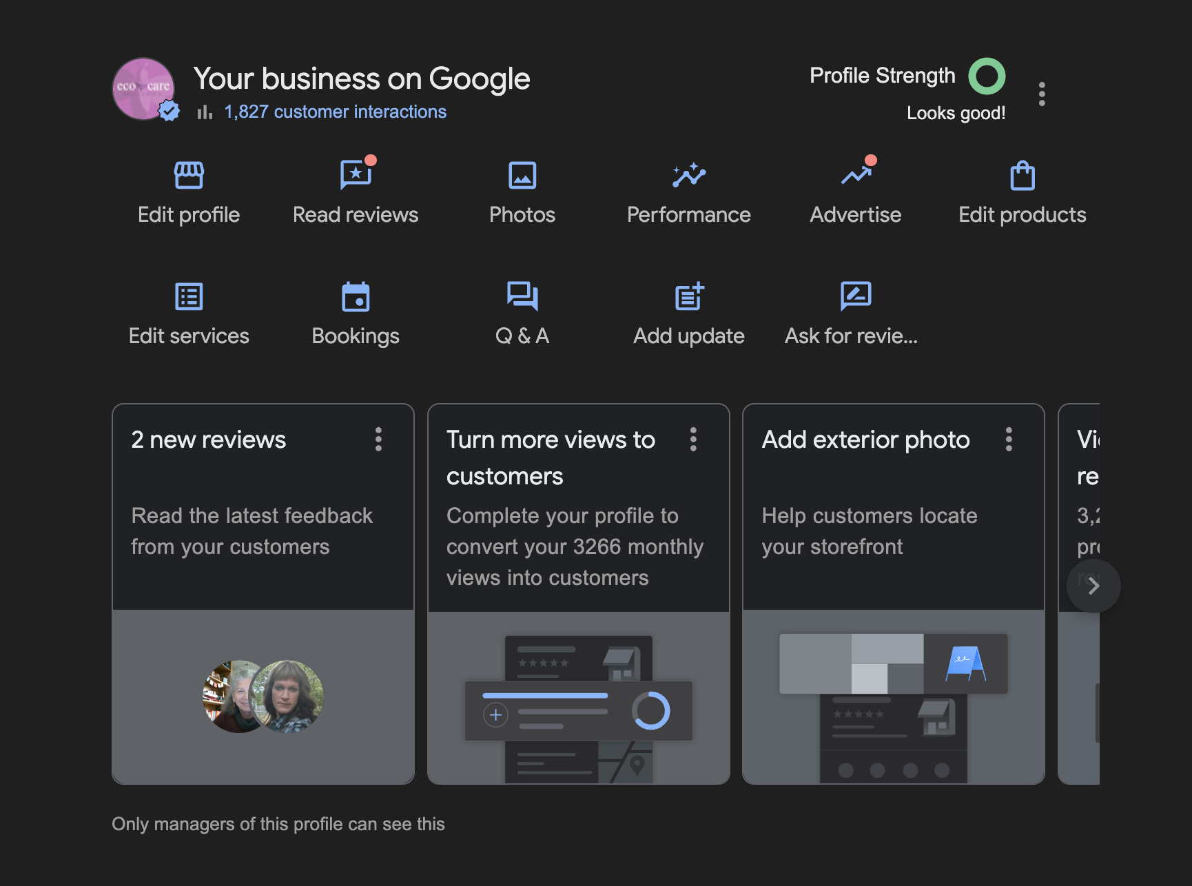Click the reviewer profile photos thumbnail
The width and height of the screenshot is (1192, 886).
click(263, 696)
